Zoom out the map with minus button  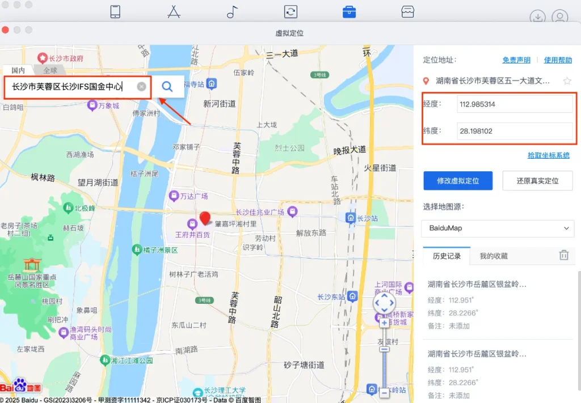384,392
